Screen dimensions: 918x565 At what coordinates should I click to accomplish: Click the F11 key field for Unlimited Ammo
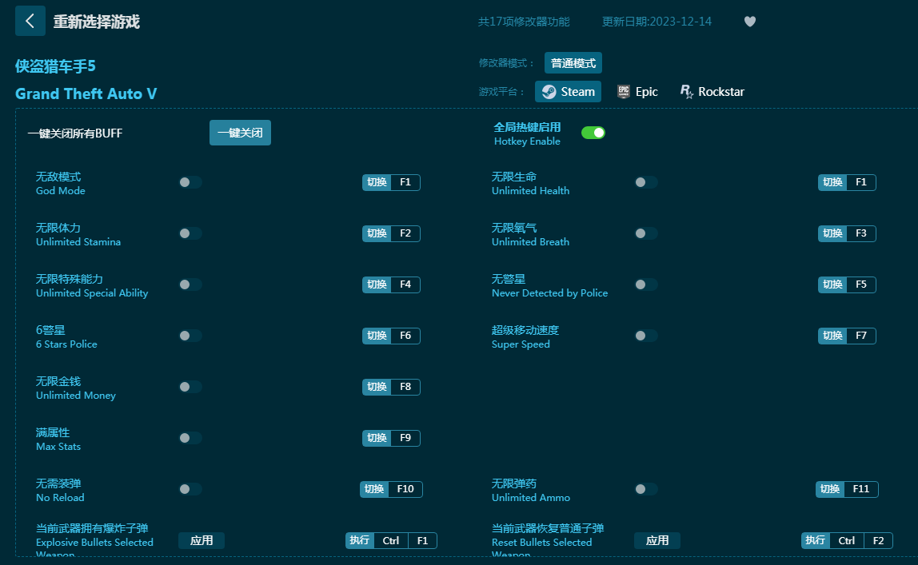tap(860, 489)
